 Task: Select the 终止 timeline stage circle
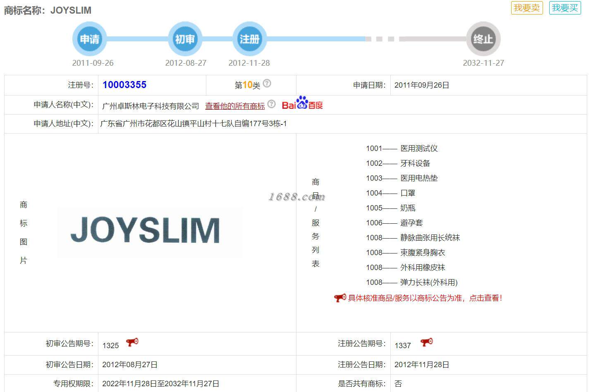tap(483, 39)
